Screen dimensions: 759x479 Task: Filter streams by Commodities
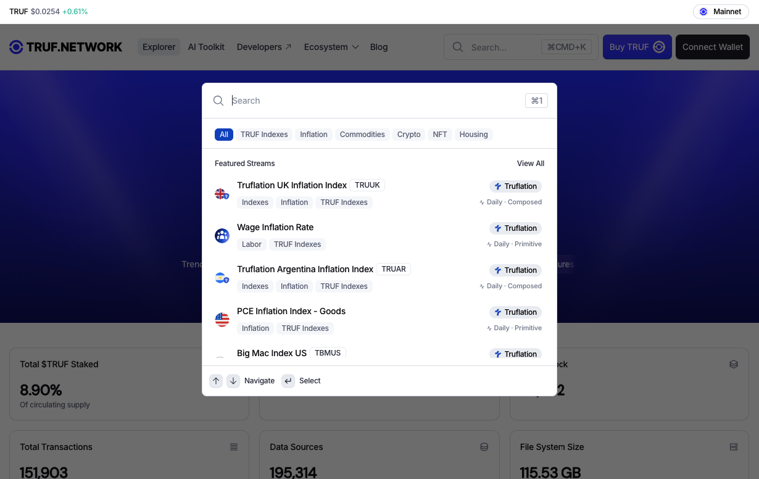tap(362, 135)
